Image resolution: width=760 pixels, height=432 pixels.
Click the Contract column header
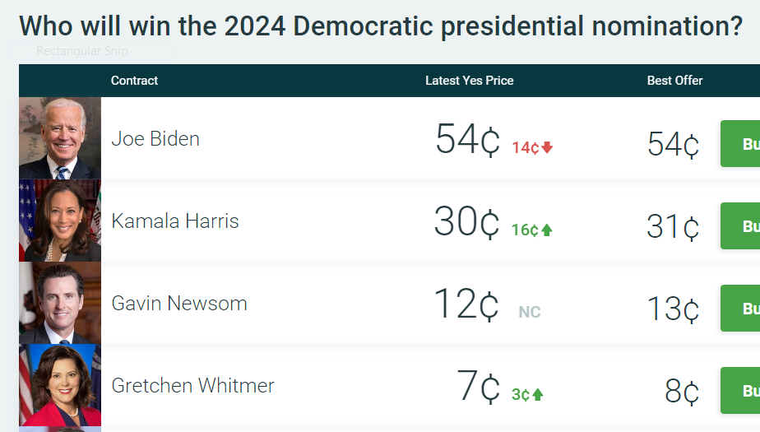(x=134, y=81)
